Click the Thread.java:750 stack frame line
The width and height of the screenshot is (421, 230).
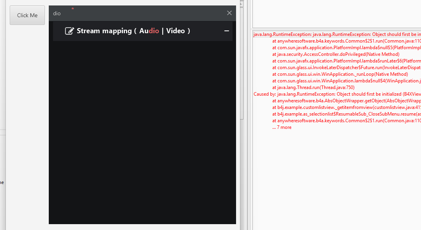313,87
